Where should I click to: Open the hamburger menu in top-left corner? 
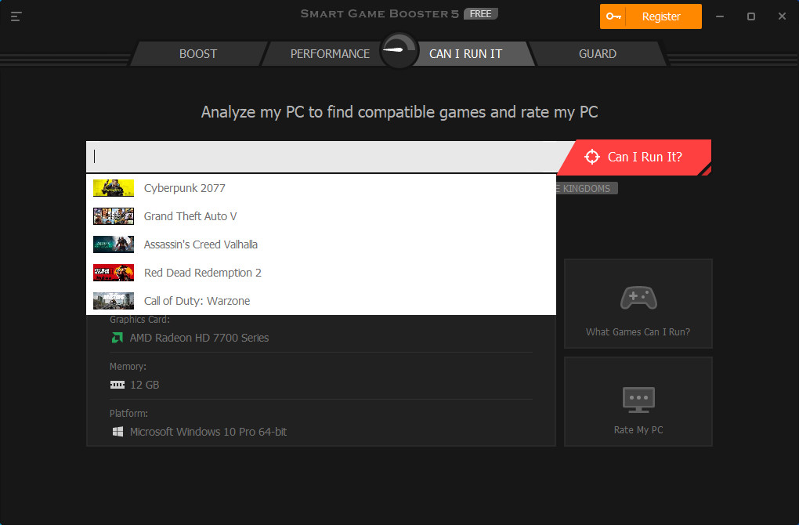tap(16, 16)
